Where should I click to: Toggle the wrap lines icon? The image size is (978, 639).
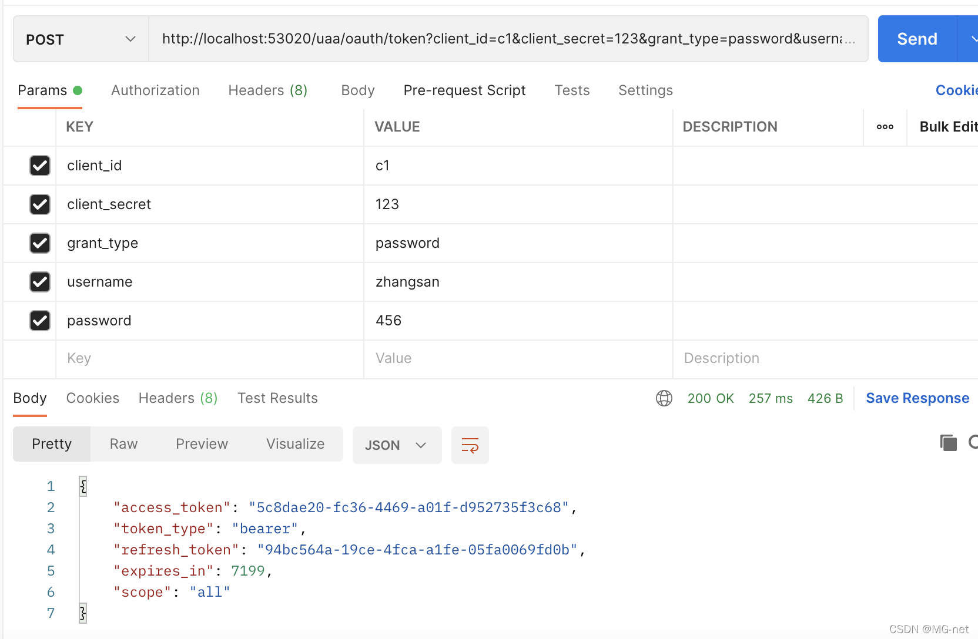[x=470, y=445]
